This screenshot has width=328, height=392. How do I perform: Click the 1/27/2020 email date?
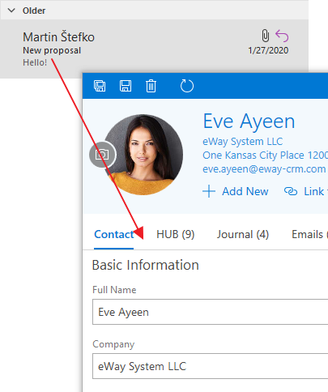click(x=268, y=50)
